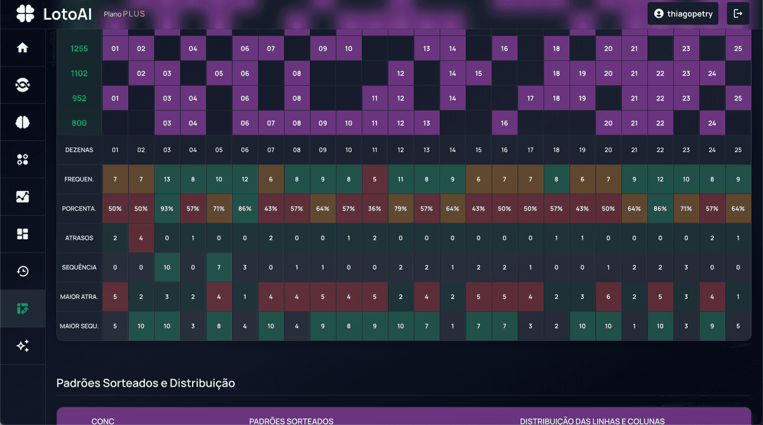Click the LotoAI clover logo
Image resolution: width=763 pixels, height=425 pixels.
(25, 13)
